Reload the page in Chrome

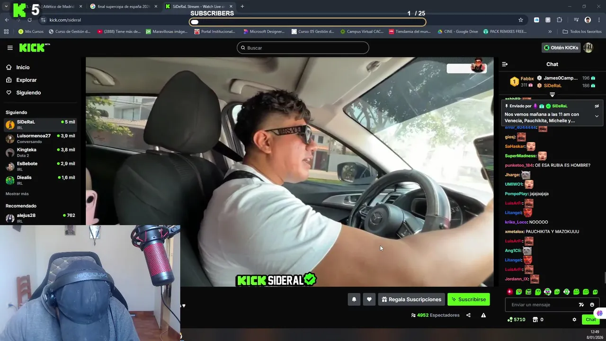[x=29, y=20]
